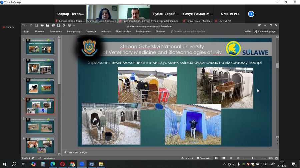Open Opera browser from taskbar
This screenshot has width=300, height=168.
click(x=62, y=164)
